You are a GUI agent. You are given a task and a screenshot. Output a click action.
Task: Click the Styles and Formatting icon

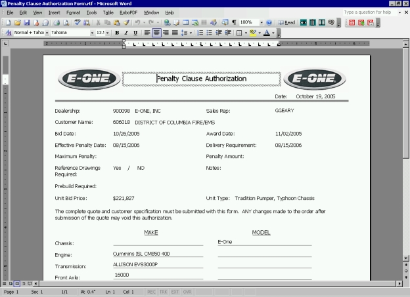8,33
